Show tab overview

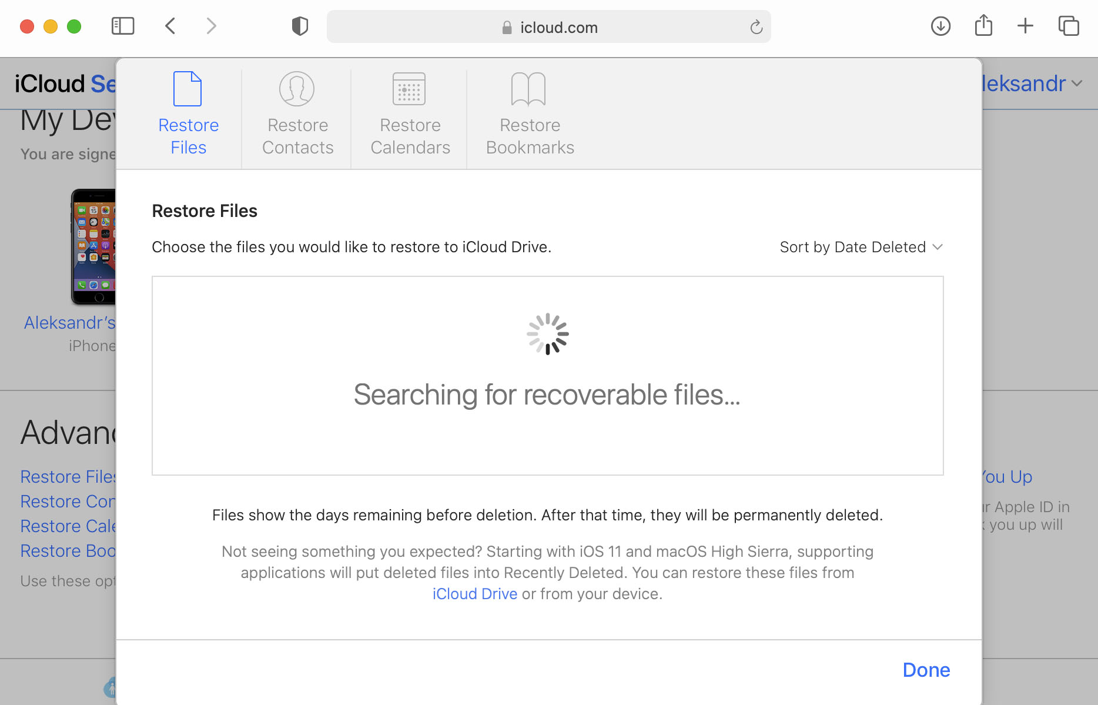(1069, 26)
